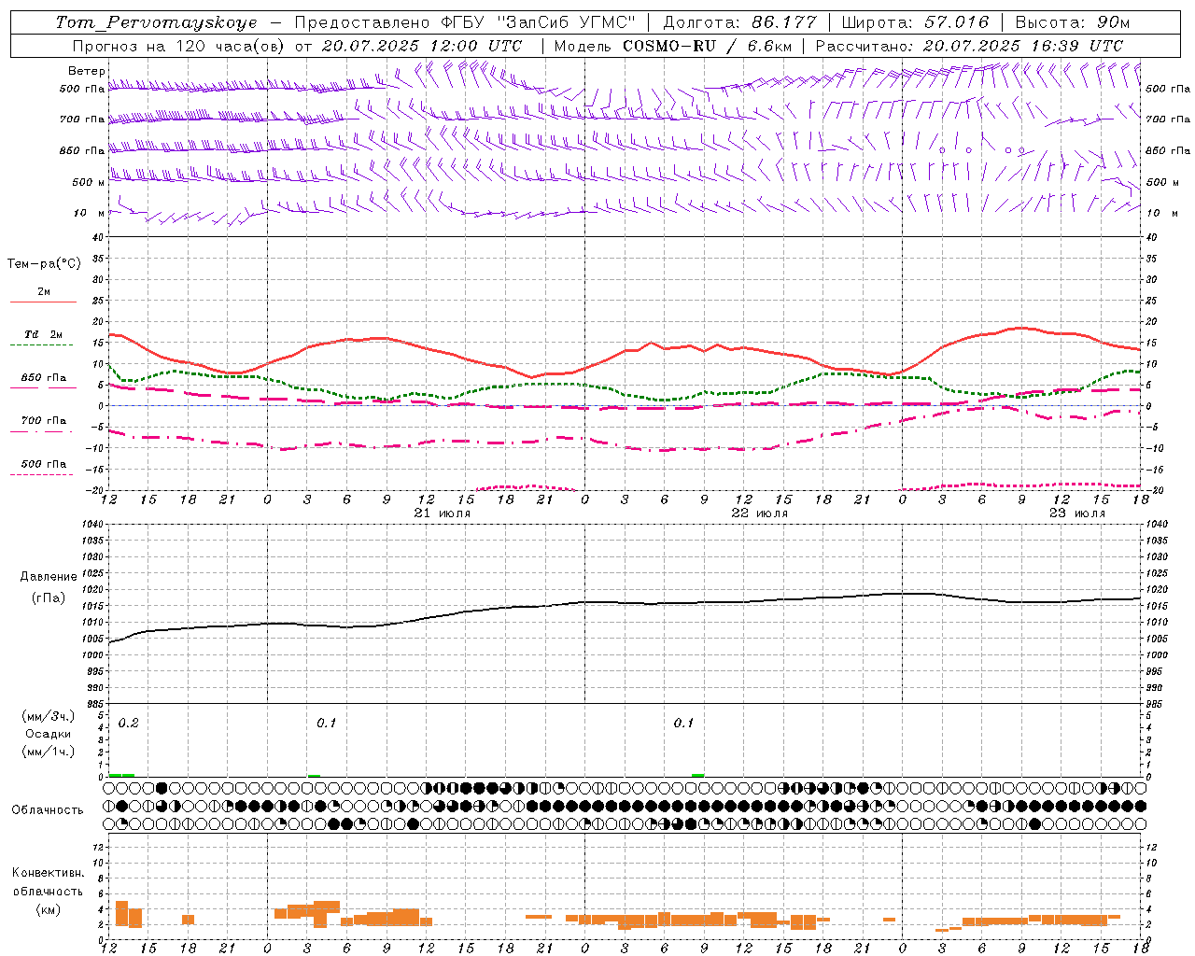This screenshot has height=956, width=1195.
Task: Click the 23 июля date label
Action: tap(1077, 513)
